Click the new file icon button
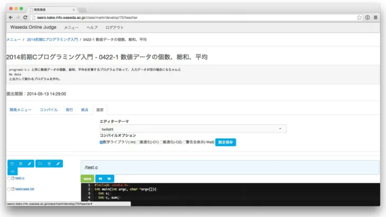Image resolution: width=386 pixels, height=217 pixels. [12, 164]
